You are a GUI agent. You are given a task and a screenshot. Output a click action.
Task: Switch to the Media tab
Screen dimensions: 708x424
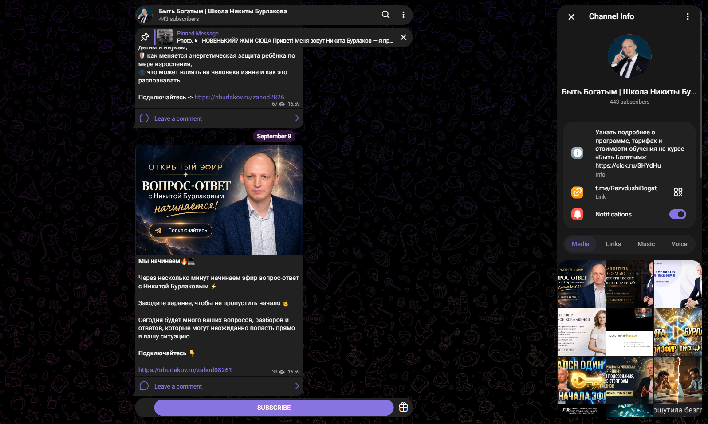tap(580, 244)
